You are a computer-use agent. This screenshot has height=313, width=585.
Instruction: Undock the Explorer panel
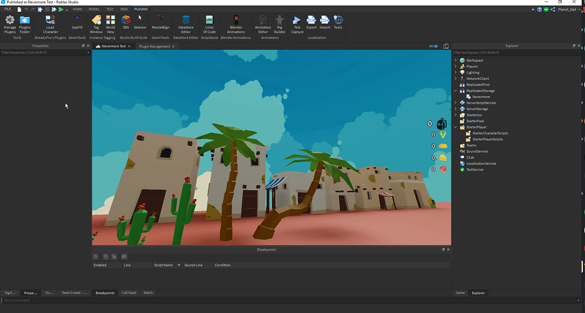(574, 46)
